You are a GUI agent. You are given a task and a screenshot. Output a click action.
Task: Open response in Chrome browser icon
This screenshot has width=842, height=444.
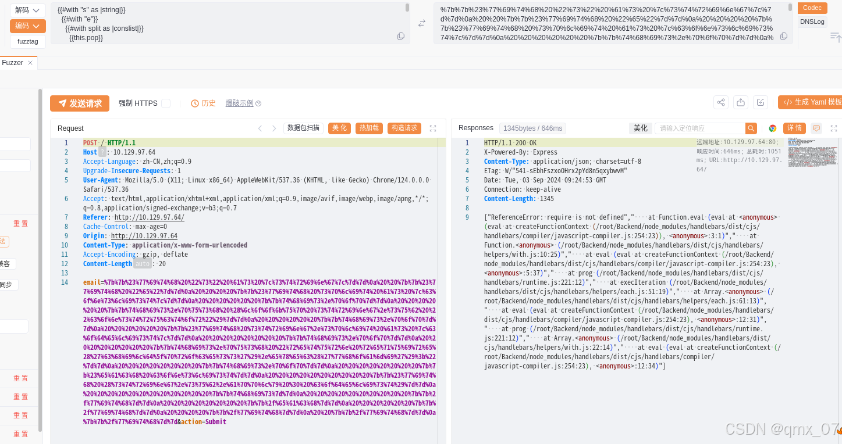tap(773, 128)
